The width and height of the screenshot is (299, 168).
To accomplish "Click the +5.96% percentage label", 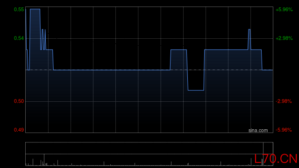I will [284, 9].
